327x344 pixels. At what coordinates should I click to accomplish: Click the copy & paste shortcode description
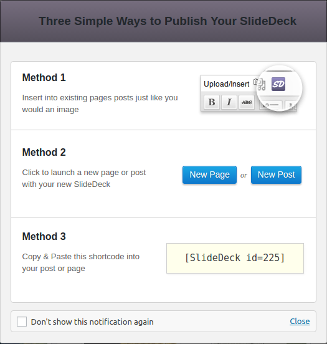[x=81, y=262]
